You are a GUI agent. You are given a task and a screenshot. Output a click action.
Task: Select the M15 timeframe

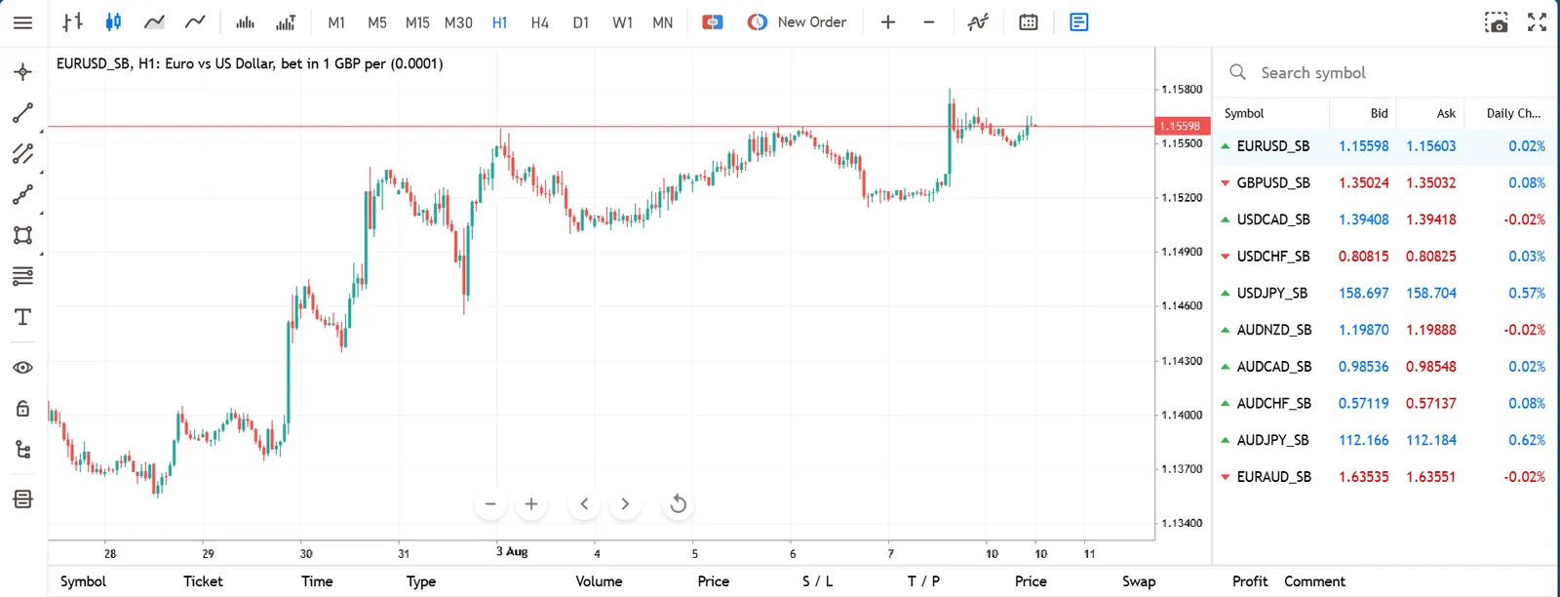pos(417,22)
